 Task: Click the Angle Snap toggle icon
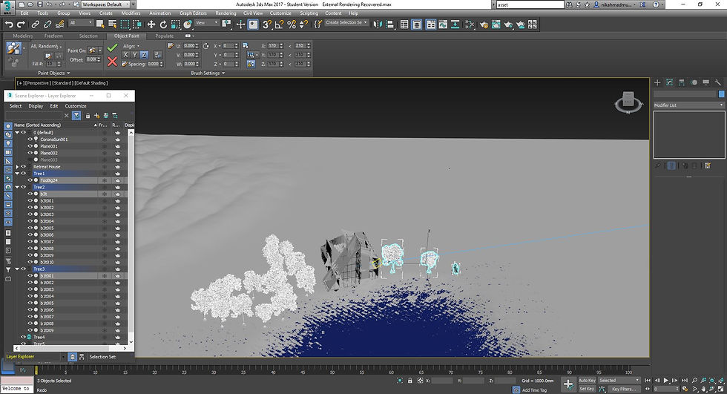tap(279, 24)
